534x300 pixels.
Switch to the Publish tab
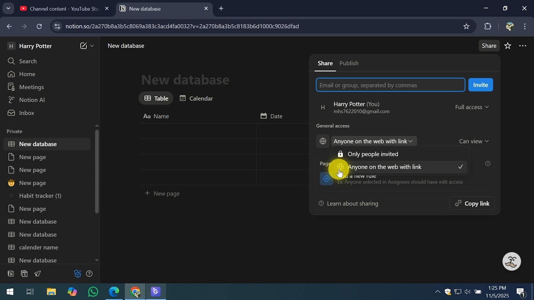pyautogui.click(x=349, y=63)
